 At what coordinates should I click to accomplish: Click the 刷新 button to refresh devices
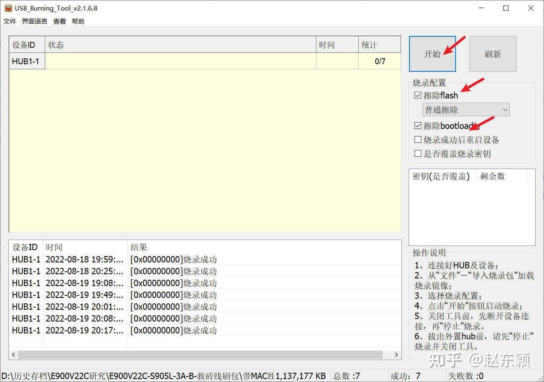pos(492,54)
